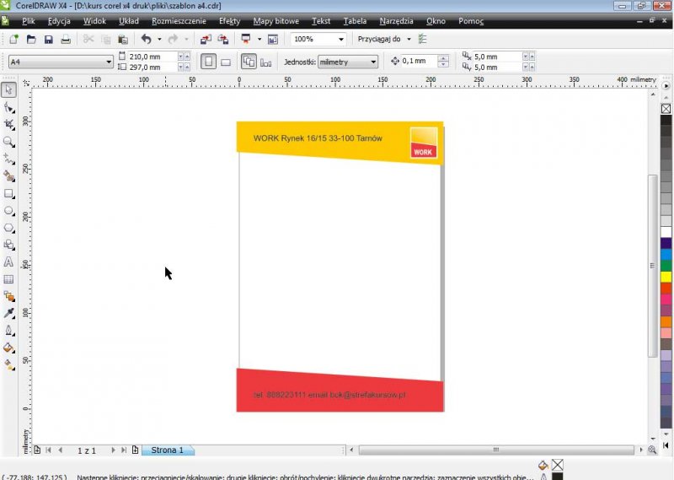Select the Ellipse tool

[9, 211]
